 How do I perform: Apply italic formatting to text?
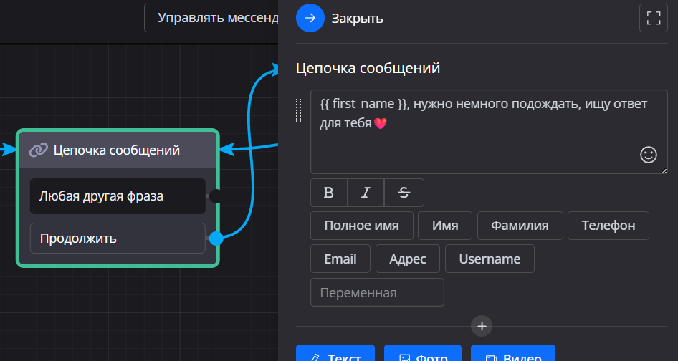click(366, 193)
